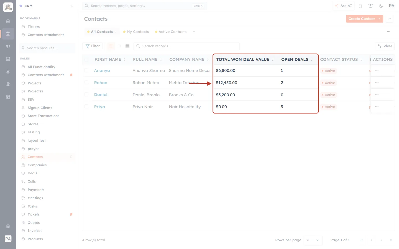Switch to the My Contacts tab
The height and width of the screenshot is (249, 399).
click(136, 32)
